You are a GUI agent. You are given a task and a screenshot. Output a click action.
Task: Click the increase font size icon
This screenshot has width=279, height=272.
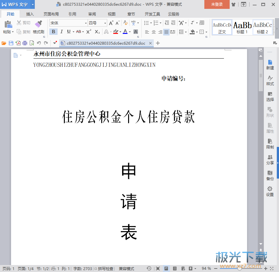point(111,23)
